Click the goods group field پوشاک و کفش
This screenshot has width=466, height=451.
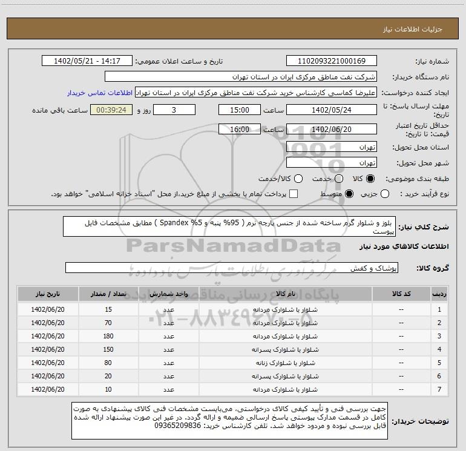[232, 268]
